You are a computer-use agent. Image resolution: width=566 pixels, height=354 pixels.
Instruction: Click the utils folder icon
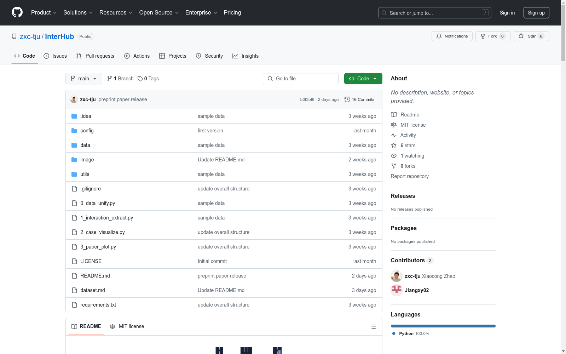coord(74,174)
